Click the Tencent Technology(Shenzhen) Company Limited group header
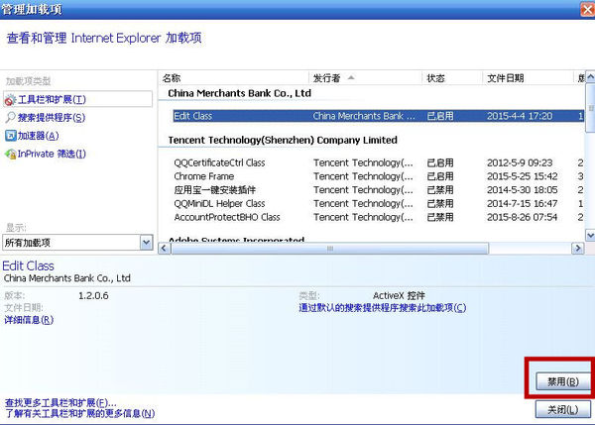595x425 pixels. [x=283, y=141]
